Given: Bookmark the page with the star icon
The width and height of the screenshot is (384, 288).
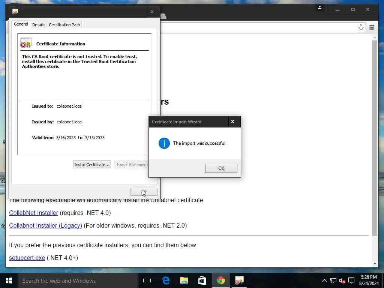Looking at the screenshot, I should coord(361,27).
